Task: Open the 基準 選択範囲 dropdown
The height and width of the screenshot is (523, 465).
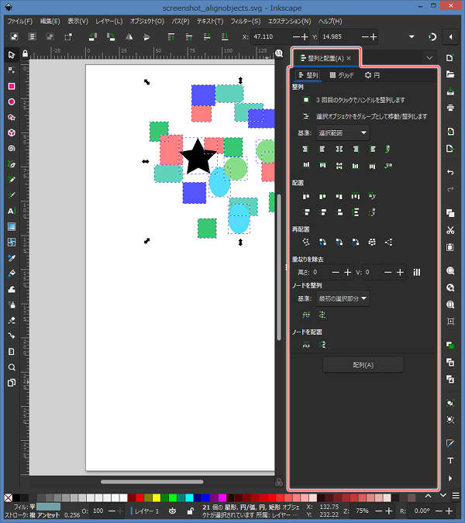Action: [343, 132]
